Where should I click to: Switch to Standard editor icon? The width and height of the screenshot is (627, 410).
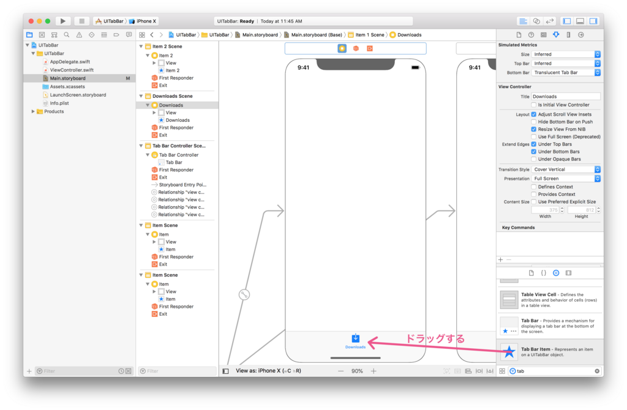point(523,21)
